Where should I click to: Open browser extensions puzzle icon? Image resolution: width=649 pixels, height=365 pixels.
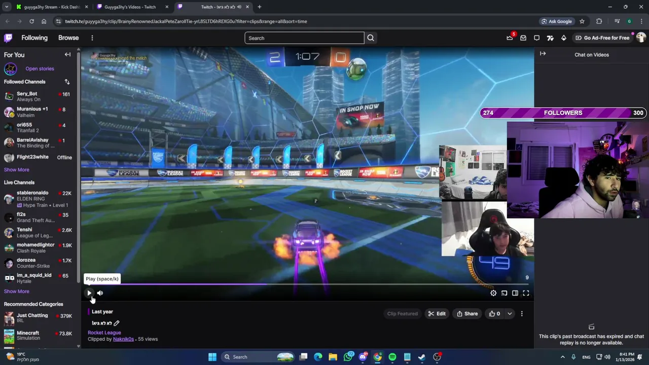599,21
